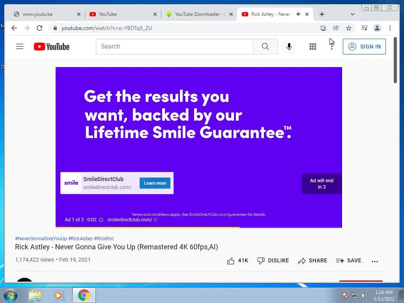Open SHARE options for the video
The height and width of the screenshot is (303, 404).
(x=312, y=261)
